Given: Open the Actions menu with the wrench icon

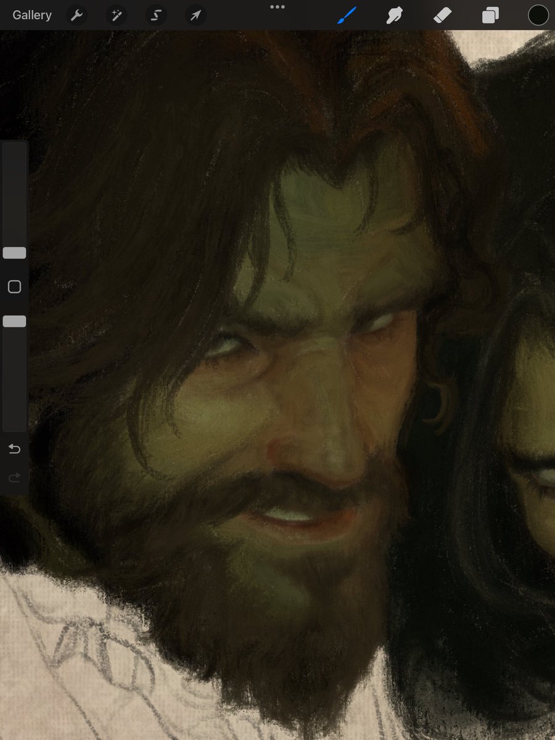Looking at the screenshot, I should coord(76,15).
